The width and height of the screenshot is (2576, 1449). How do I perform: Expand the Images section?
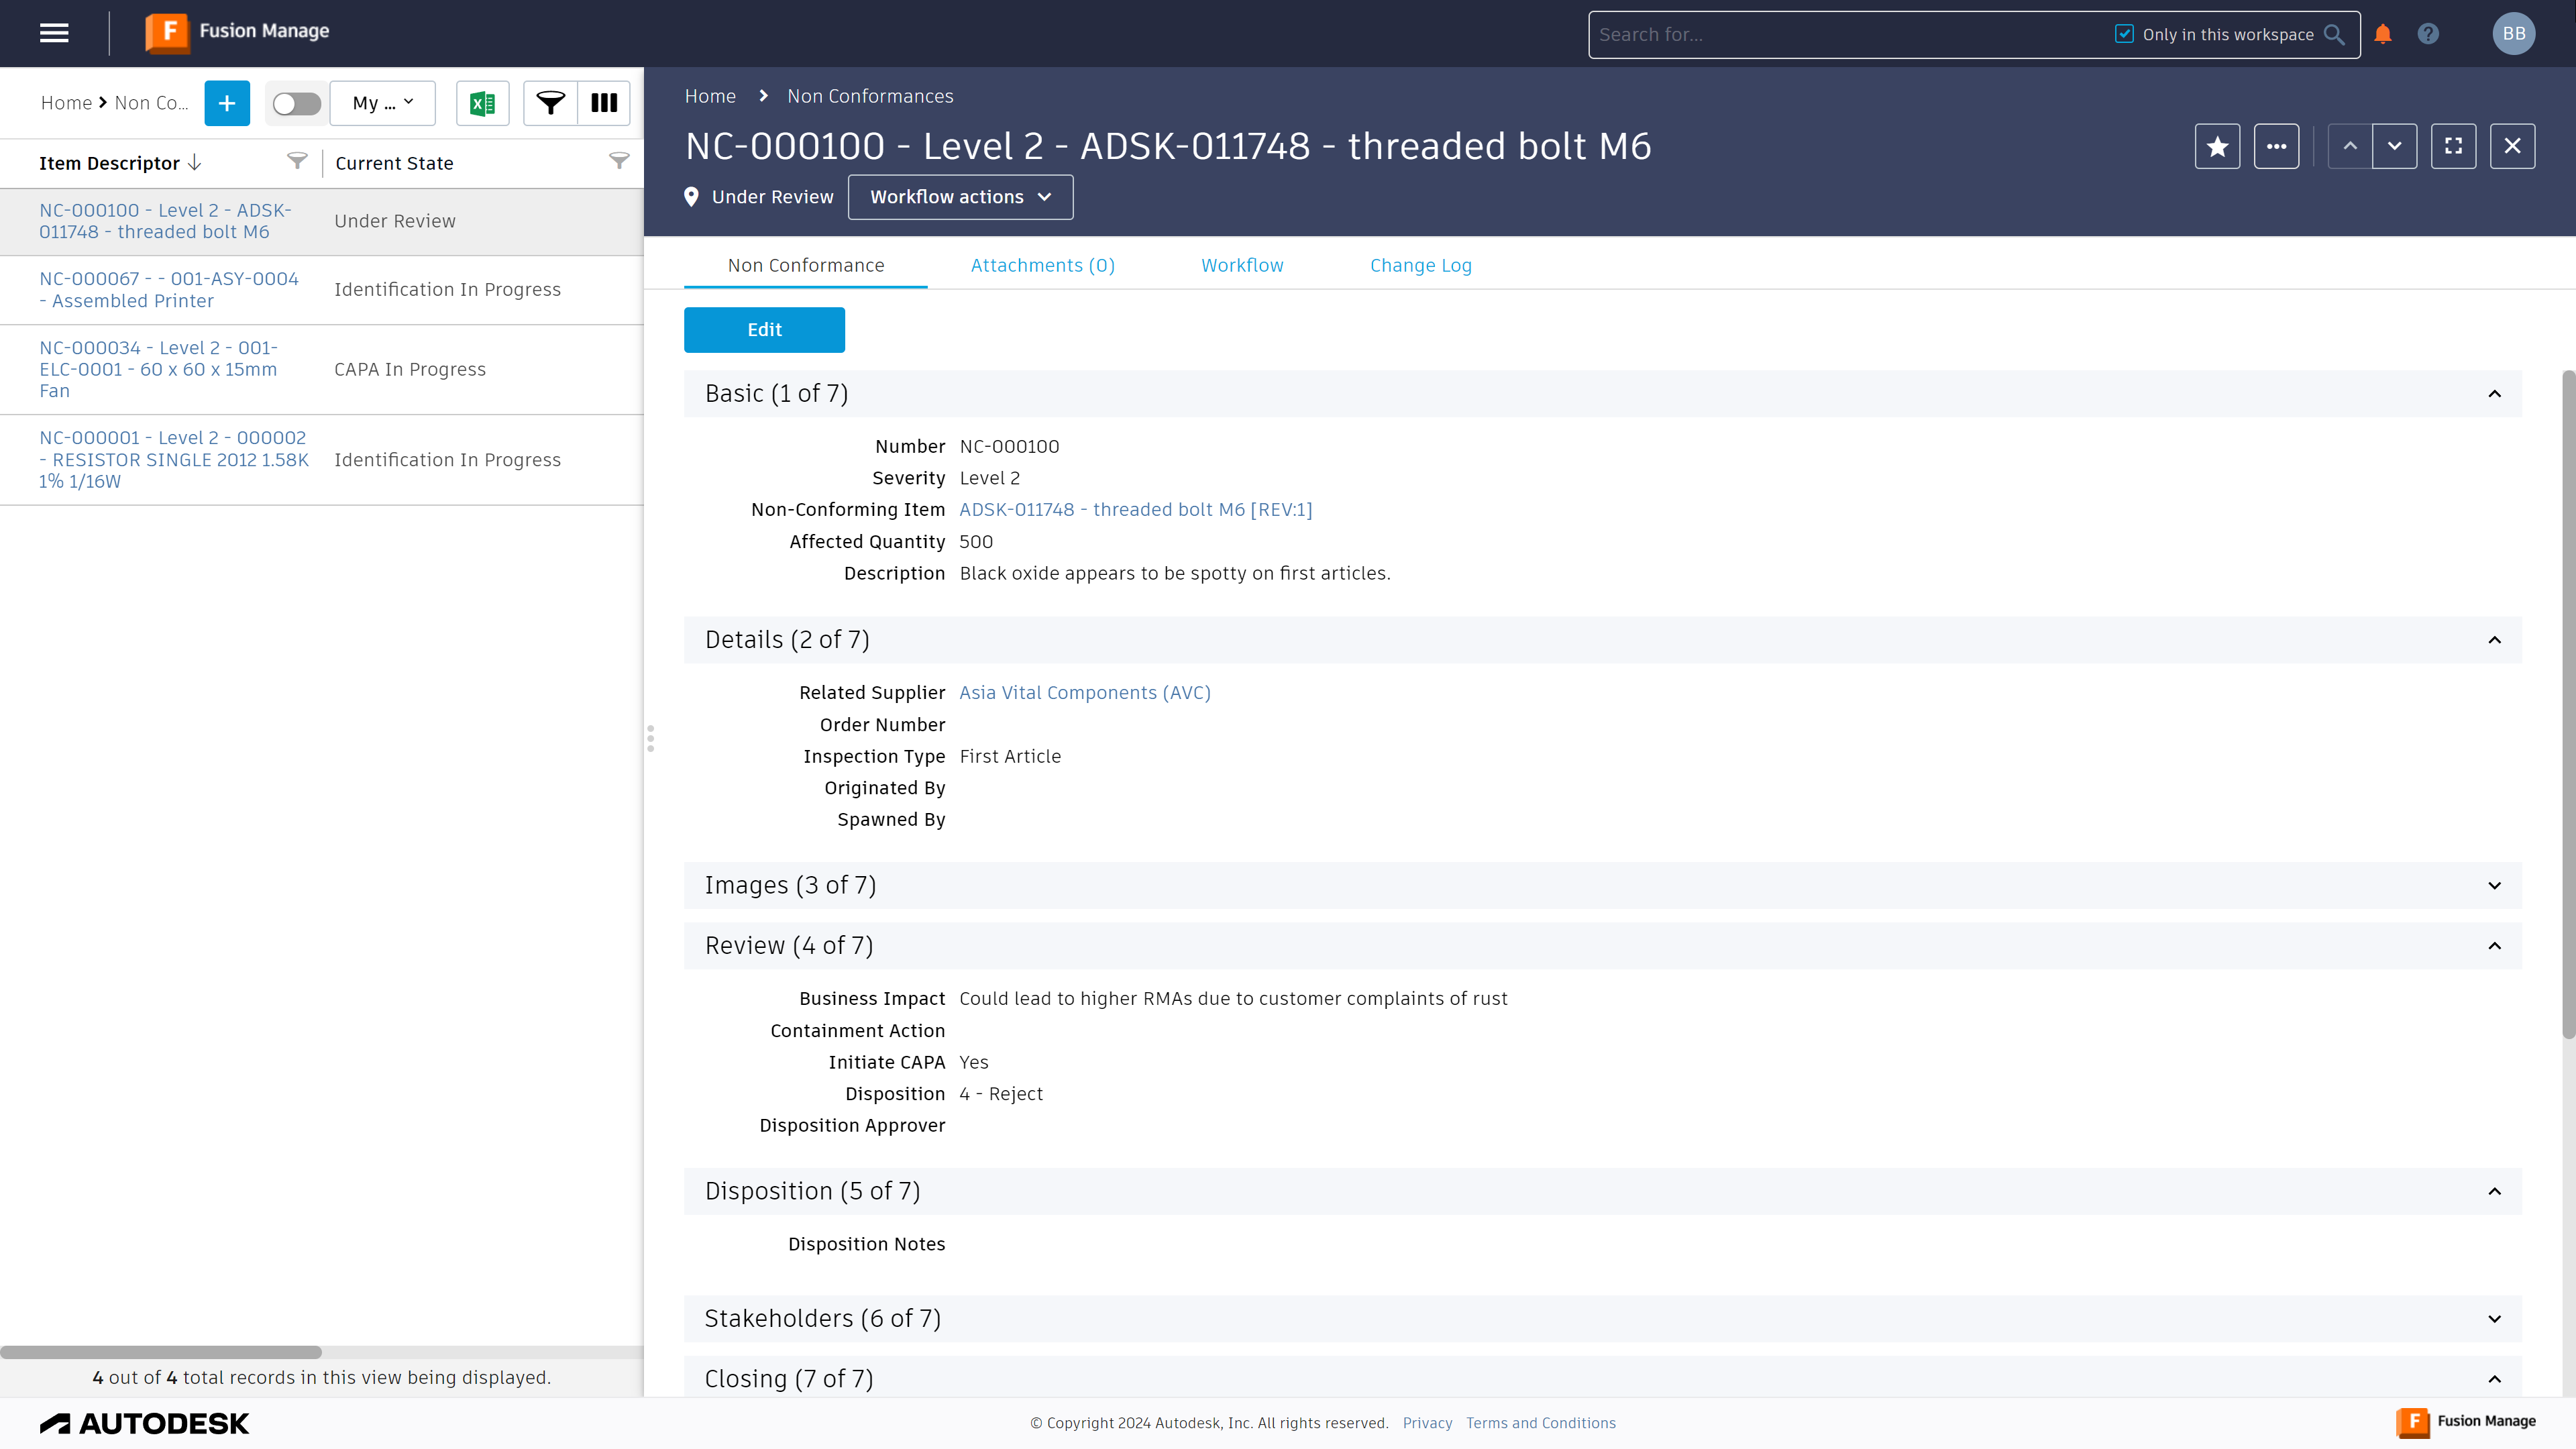(2494, 885)
